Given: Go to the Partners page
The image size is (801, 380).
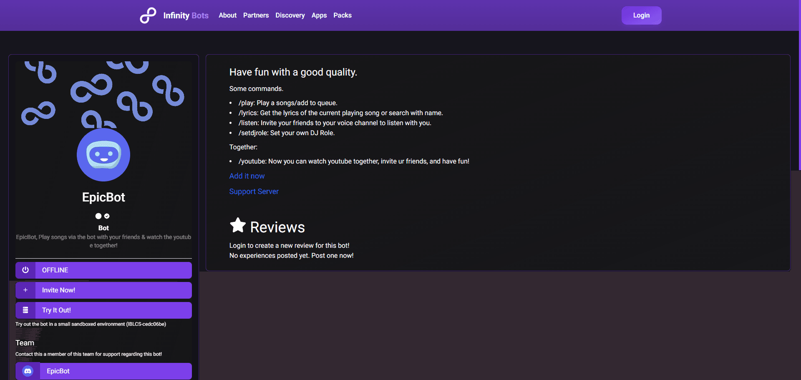Looking at the screenshot, I should point(256,15).
